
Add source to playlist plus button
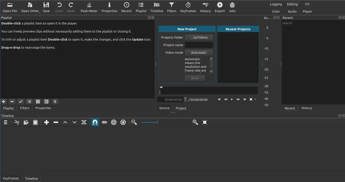4,102
